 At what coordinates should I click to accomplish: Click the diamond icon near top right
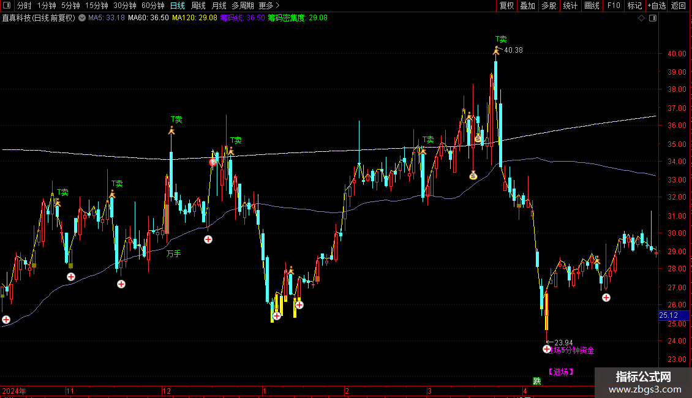coord(641,18)
